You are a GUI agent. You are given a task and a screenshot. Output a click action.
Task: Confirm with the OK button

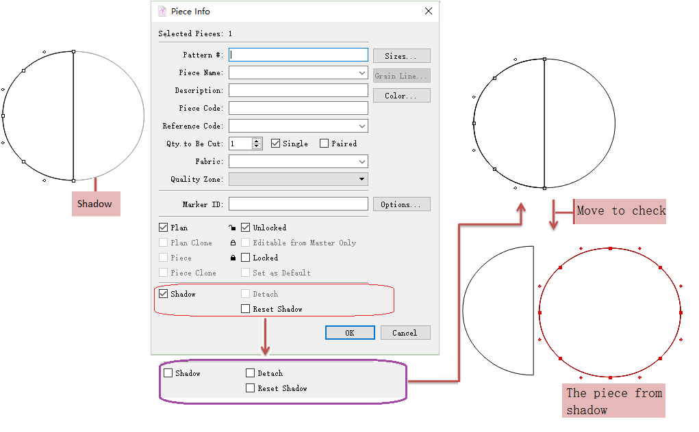pos(350,333)
